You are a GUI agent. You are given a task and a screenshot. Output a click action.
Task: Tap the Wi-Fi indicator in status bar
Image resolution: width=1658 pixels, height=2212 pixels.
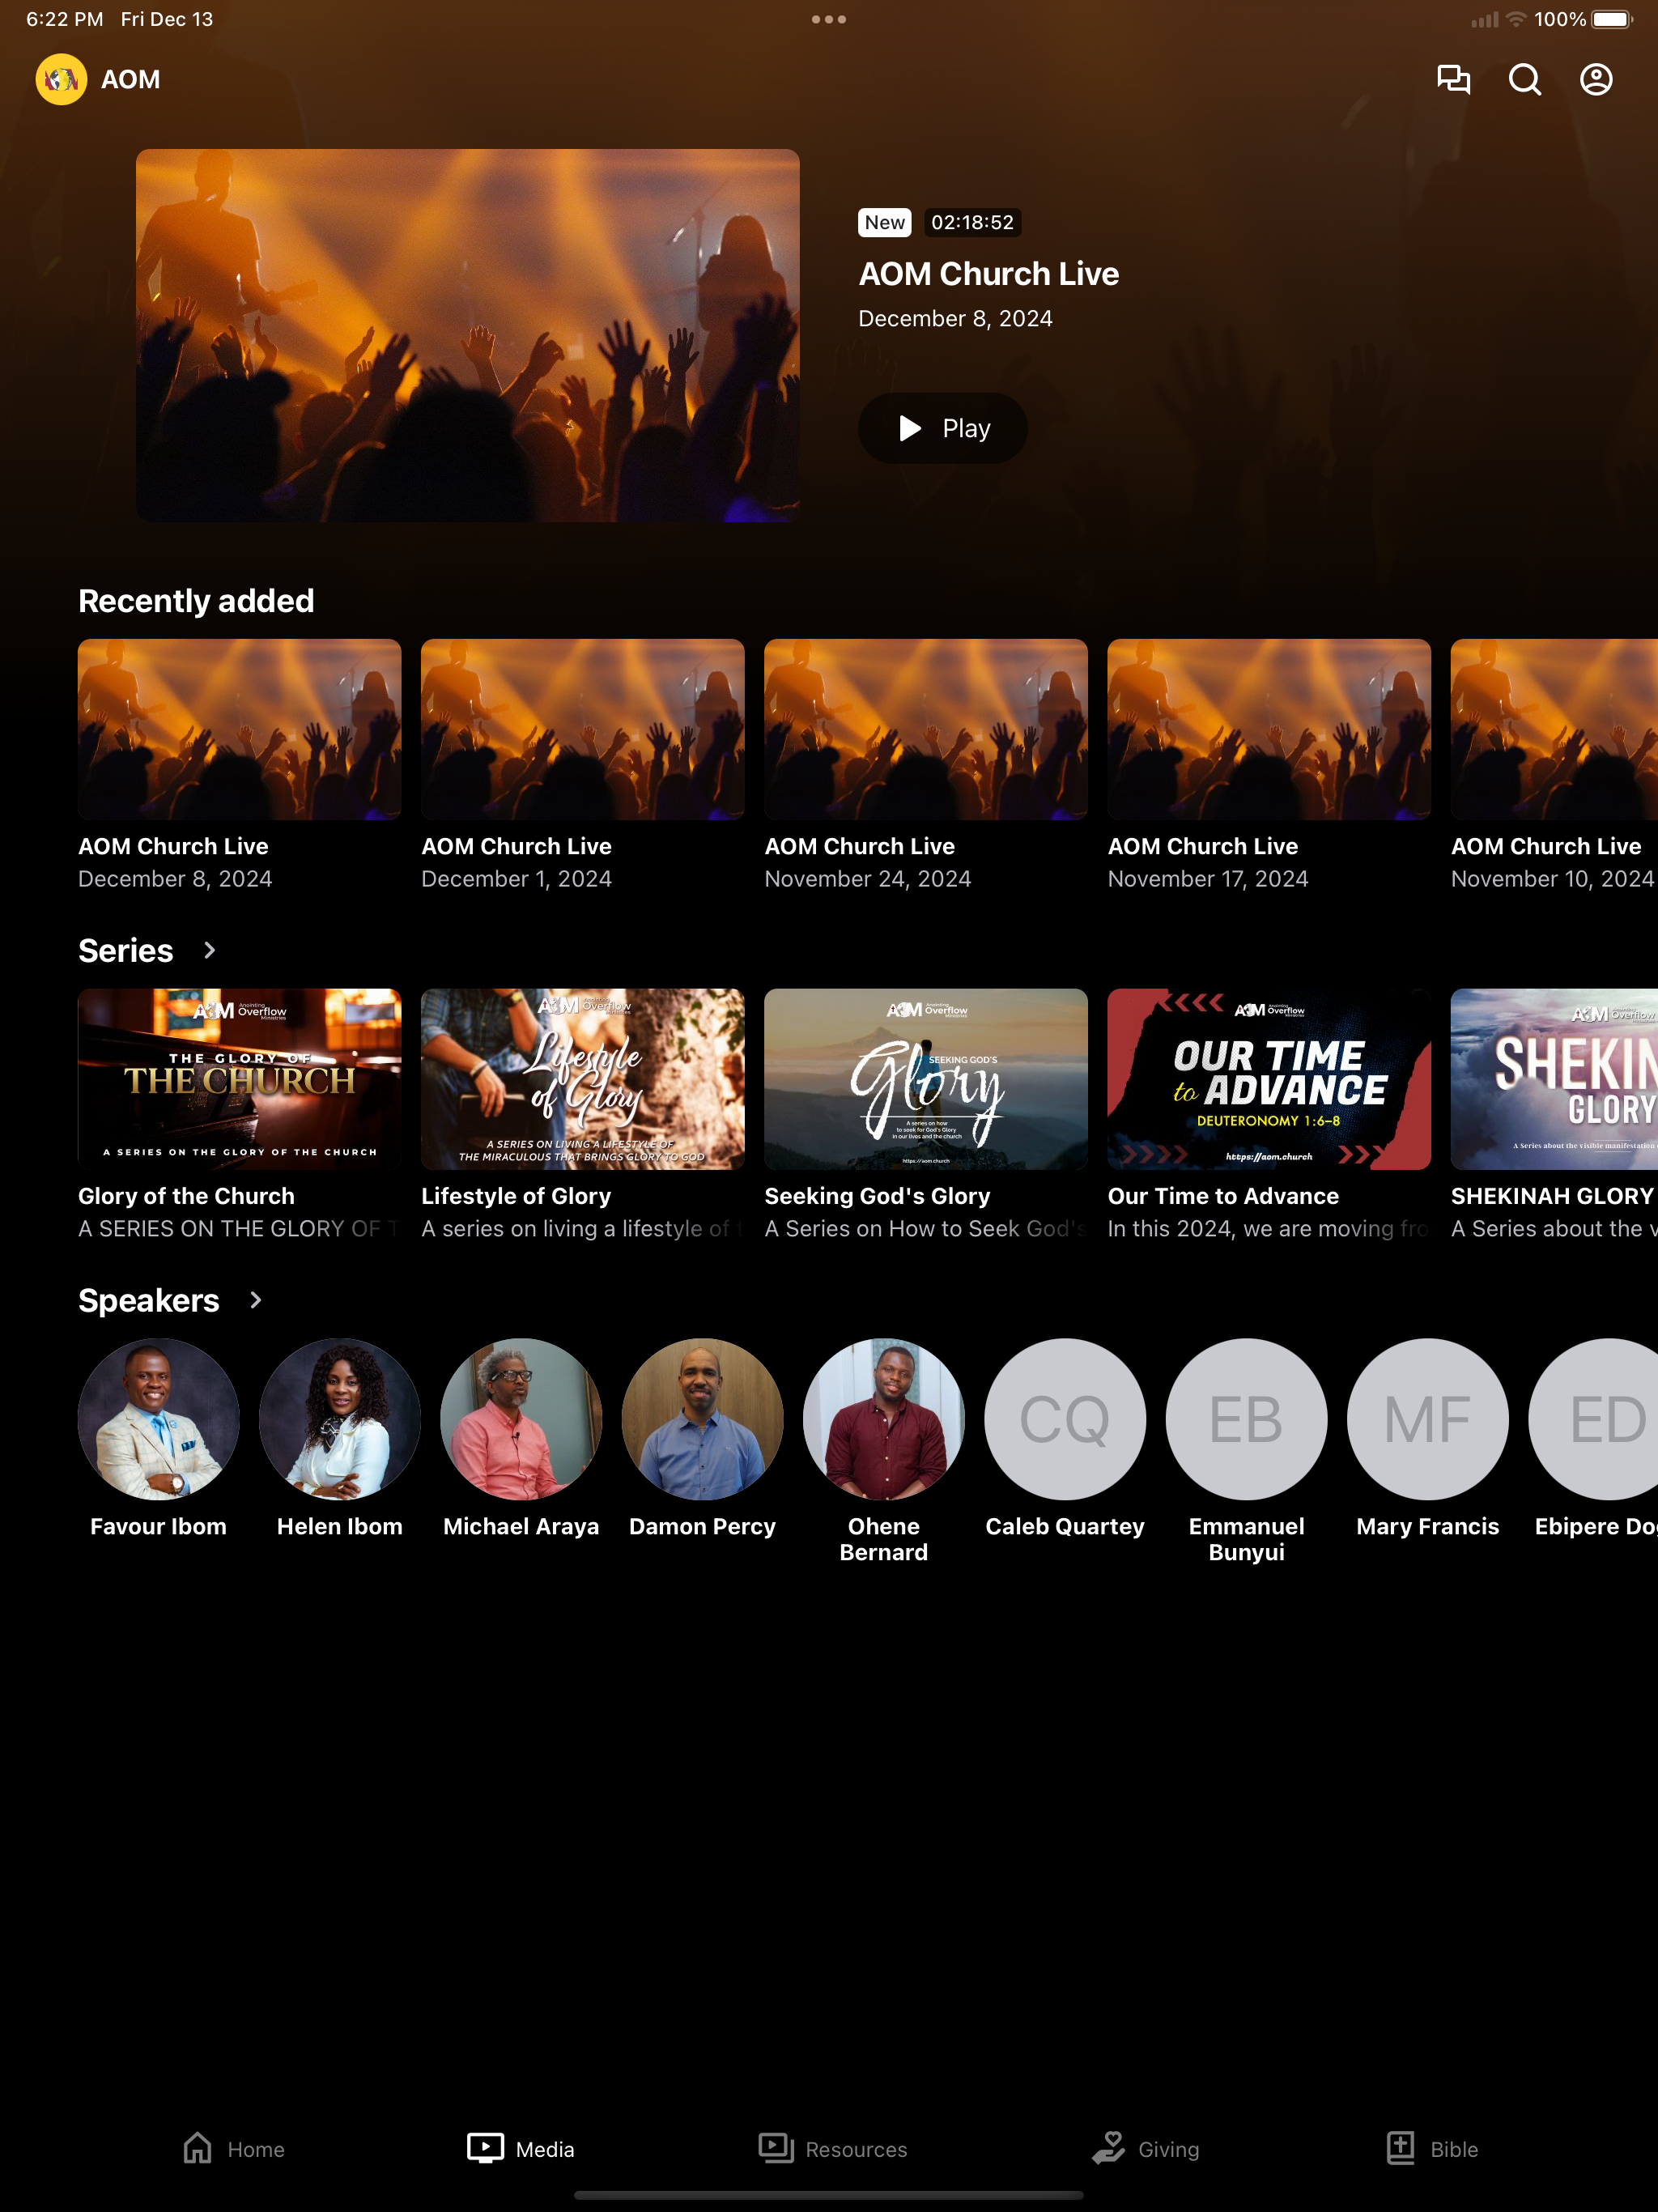[x=1516, y=19]
